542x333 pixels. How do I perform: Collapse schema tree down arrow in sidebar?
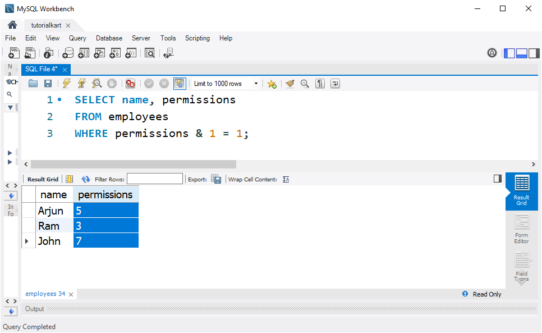coord(10,108)
